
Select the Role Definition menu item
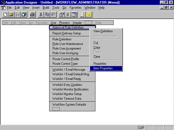pyautogui.click(x=69, y=39)
